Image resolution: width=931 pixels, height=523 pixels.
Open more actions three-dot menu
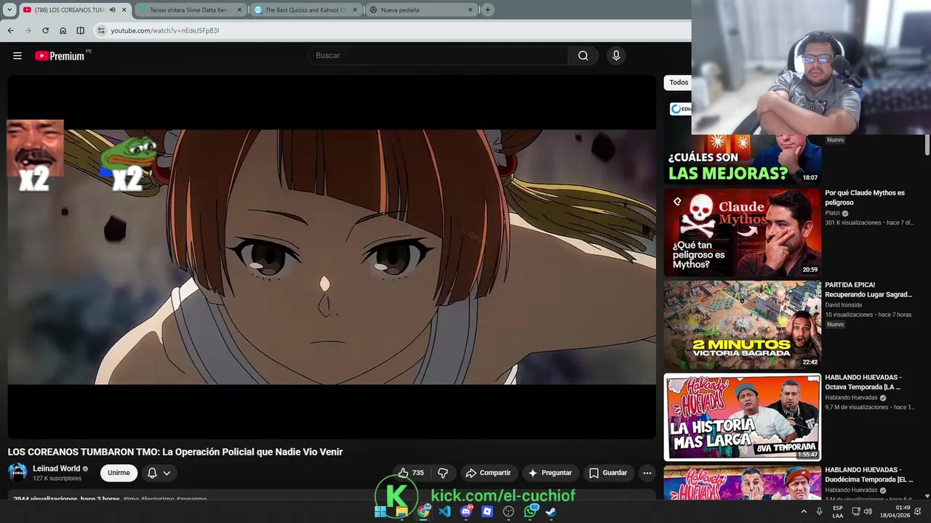pyautogui.click(x=647, y=473)
